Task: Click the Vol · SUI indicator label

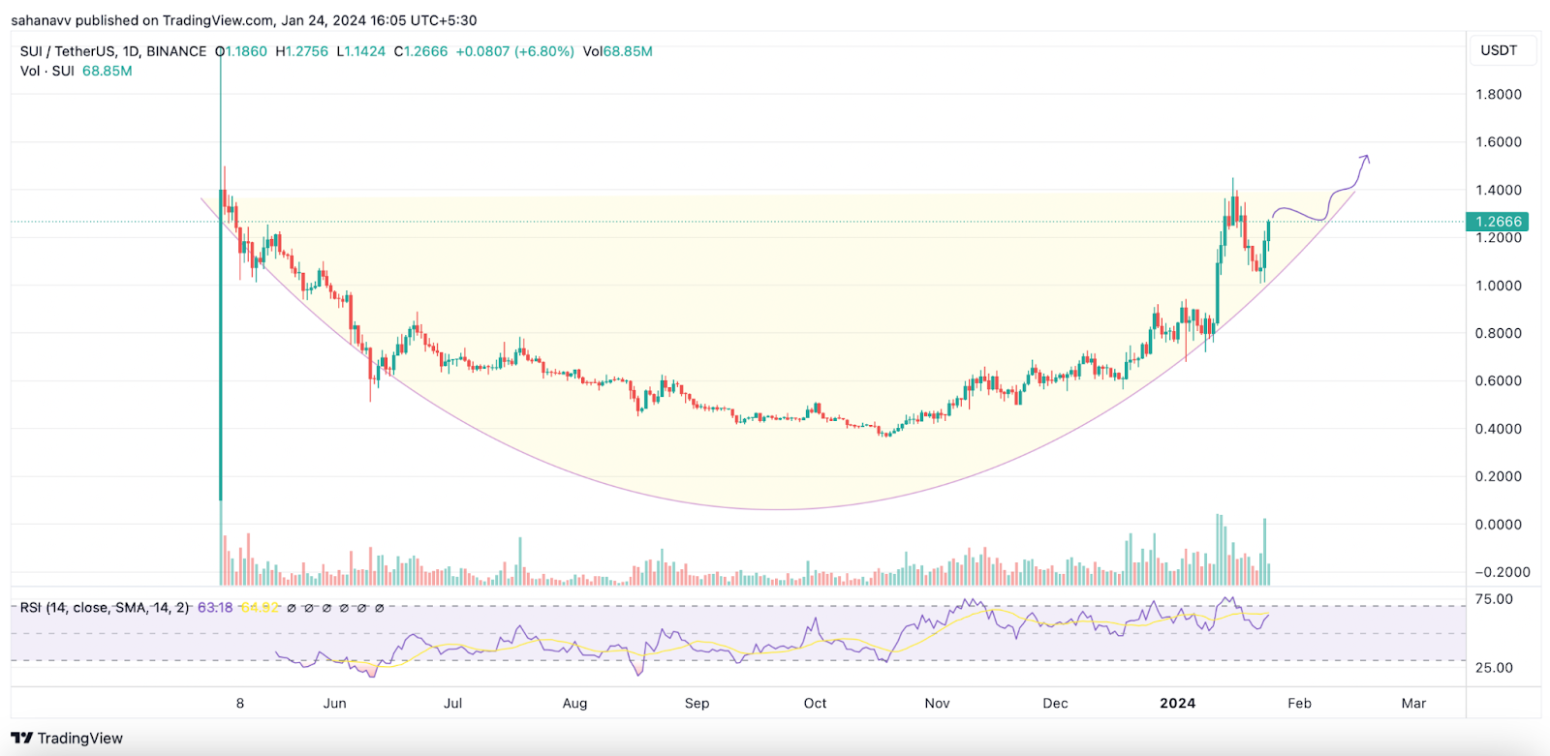Action: click(x=47, y=71)
